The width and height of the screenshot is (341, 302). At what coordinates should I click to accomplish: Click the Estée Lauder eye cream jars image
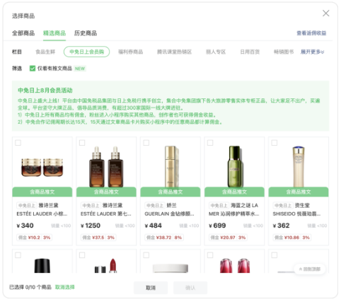point(42,167)
